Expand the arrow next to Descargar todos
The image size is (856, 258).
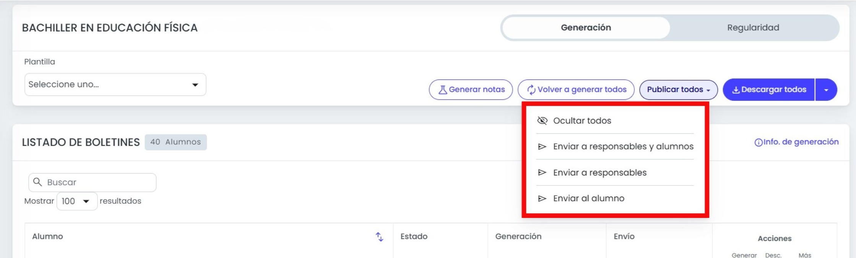pyautogui.click(x=826, y=90)
